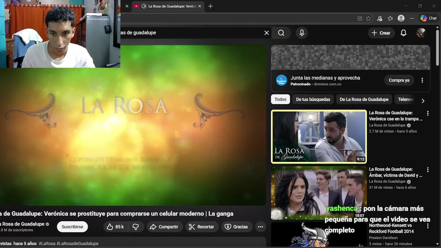This screenshot has height=248, width=441.
Task: Dislike the video with thumbs down
Action: click(136, 227)
